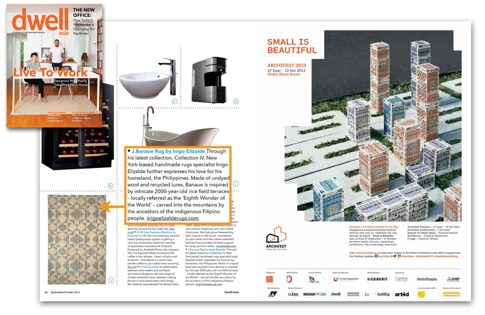The width and height of the screenshot is (485, 315).
Task: Click the SA Official Media logo
Action: [273, 294]
